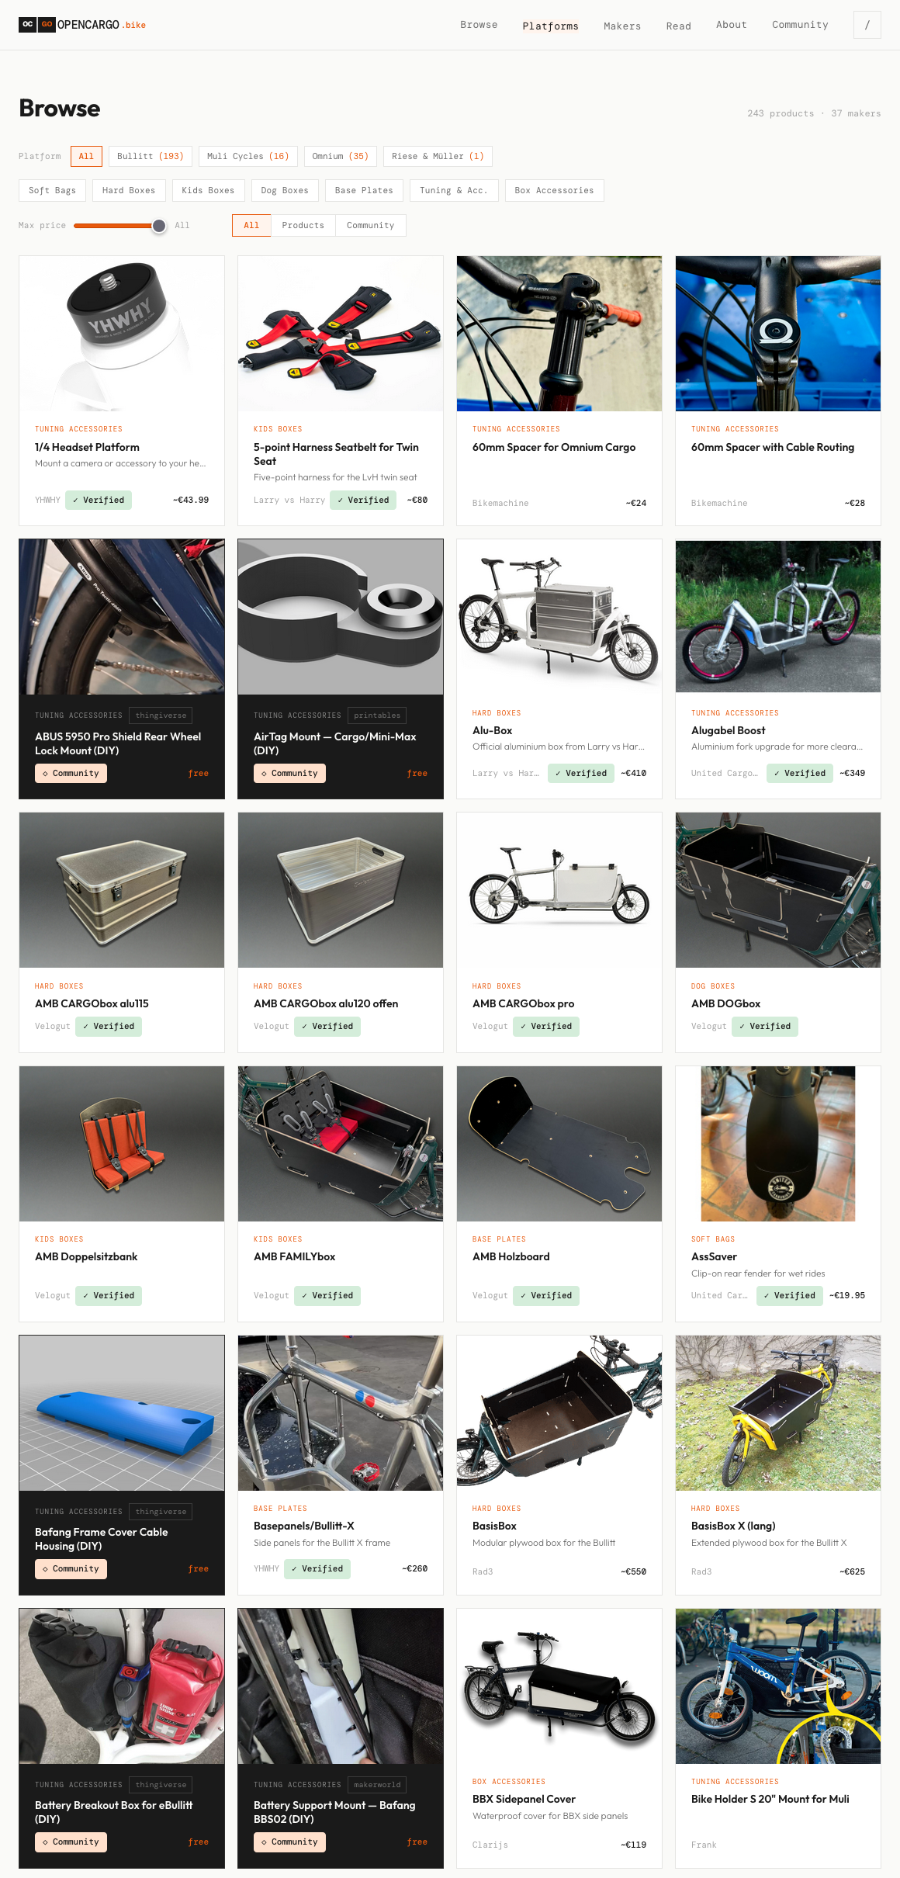This screenshot has width=900, height=1878.
Task: Click Community badge on Bafang Frame Cover
Action: [71, 1568]
